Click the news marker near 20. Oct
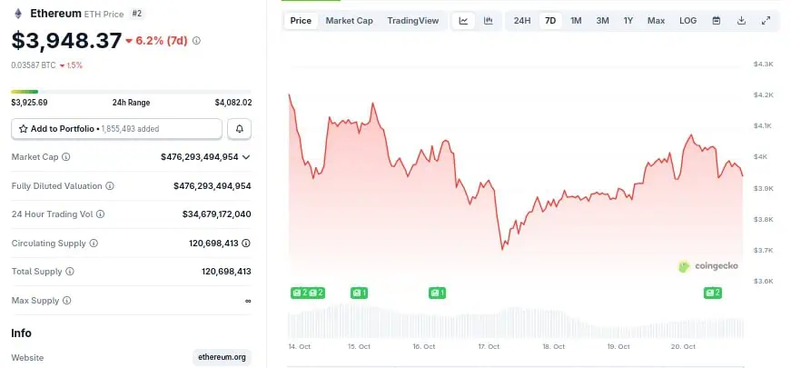 click(x=713, y=293)
